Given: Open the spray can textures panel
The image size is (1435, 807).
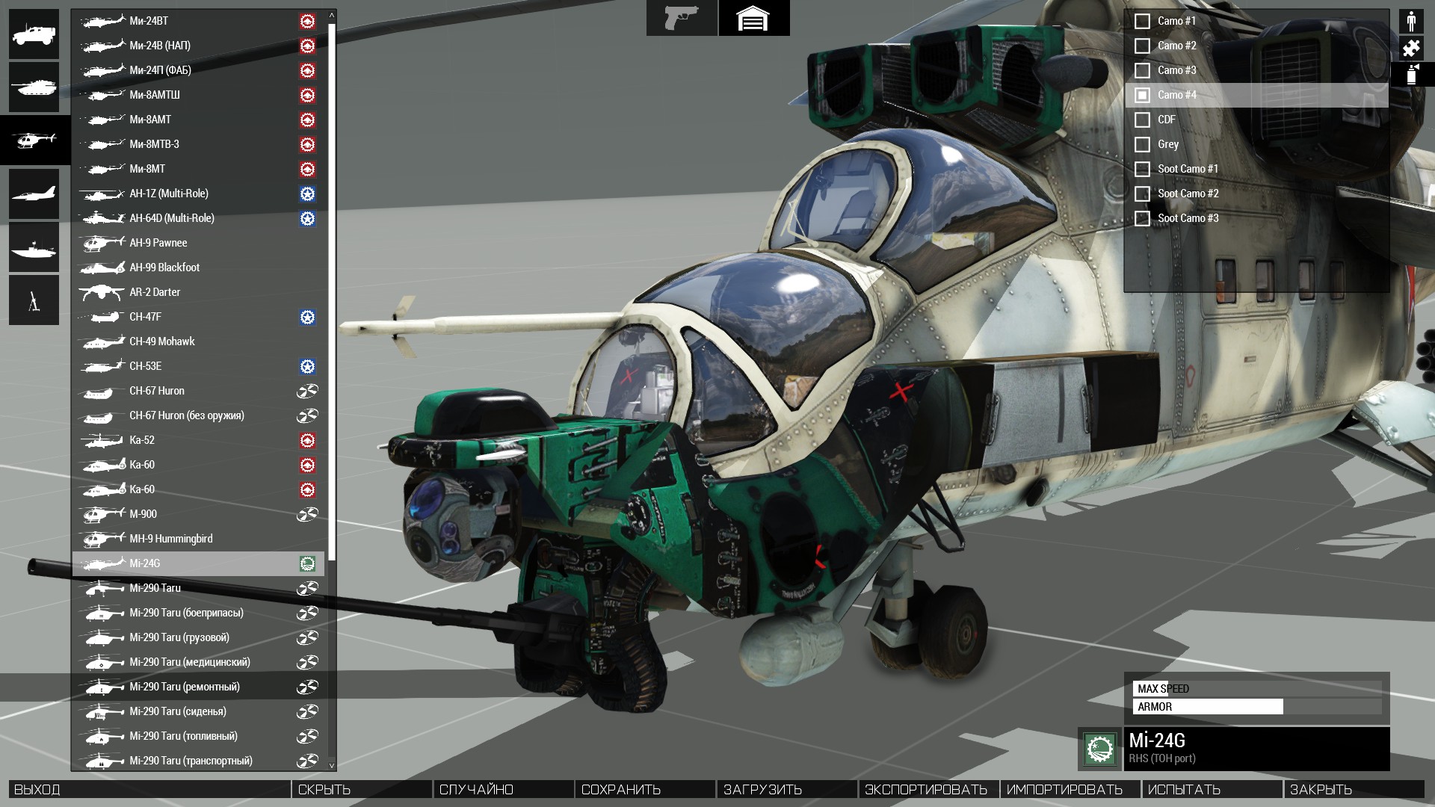Looking at the screenshot, I should point(1411,75).
